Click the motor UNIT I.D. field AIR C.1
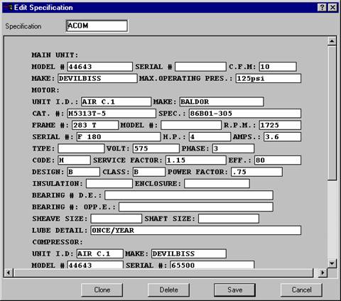341x301 pixels. tap(116, 102)
